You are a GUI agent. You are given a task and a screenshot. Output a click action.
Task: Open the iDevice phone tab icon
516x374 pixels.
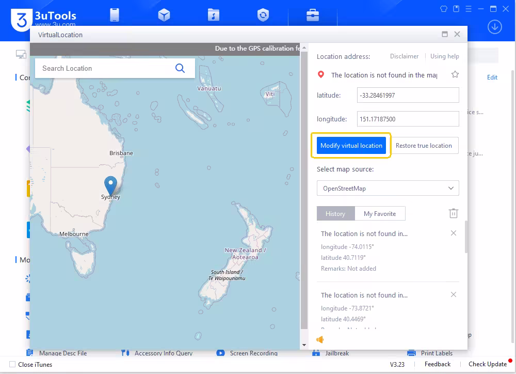tap(115, 15)
